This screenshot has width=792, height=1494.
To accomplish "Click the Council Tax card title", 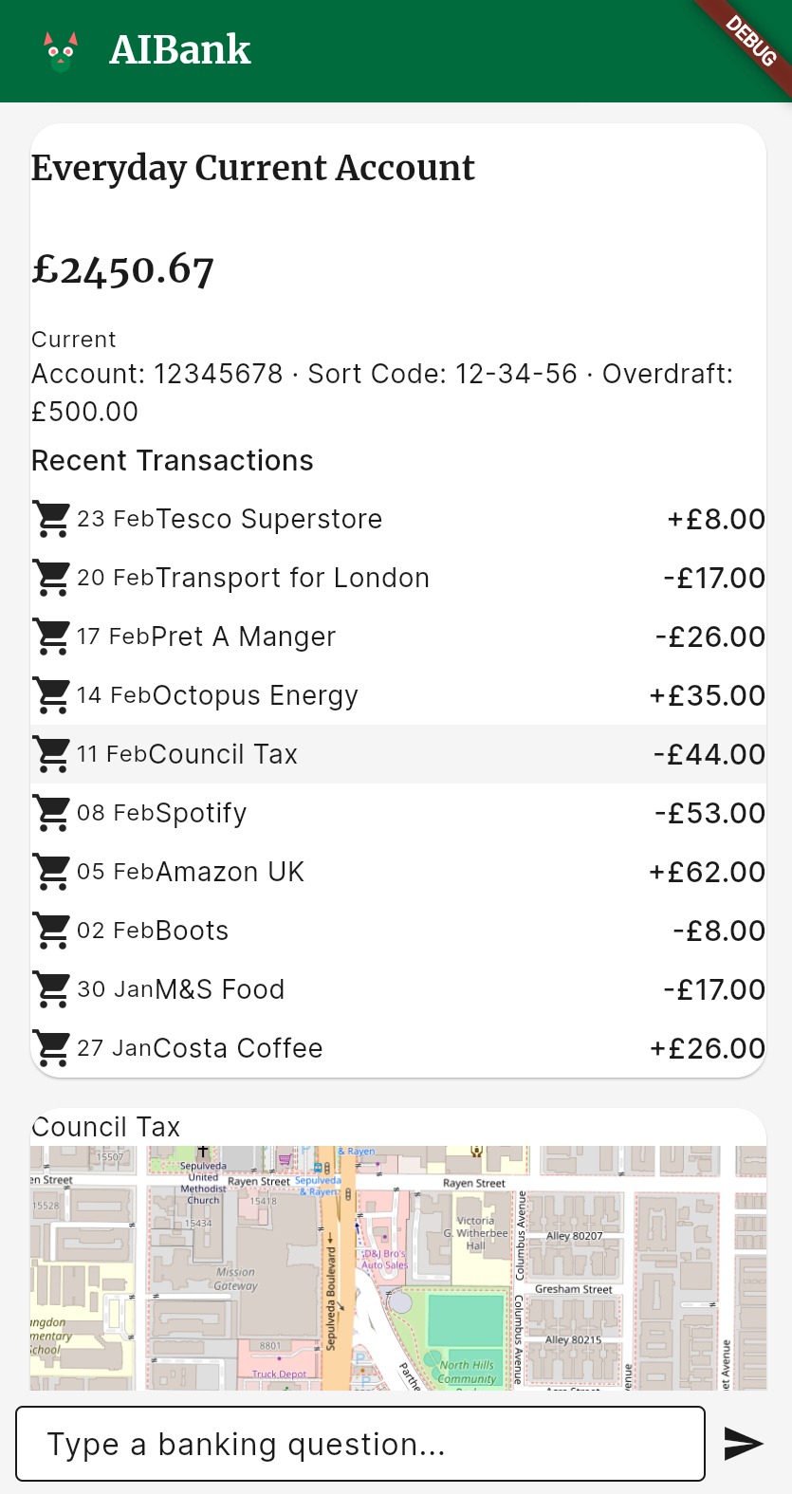I will click(105, 1127).
